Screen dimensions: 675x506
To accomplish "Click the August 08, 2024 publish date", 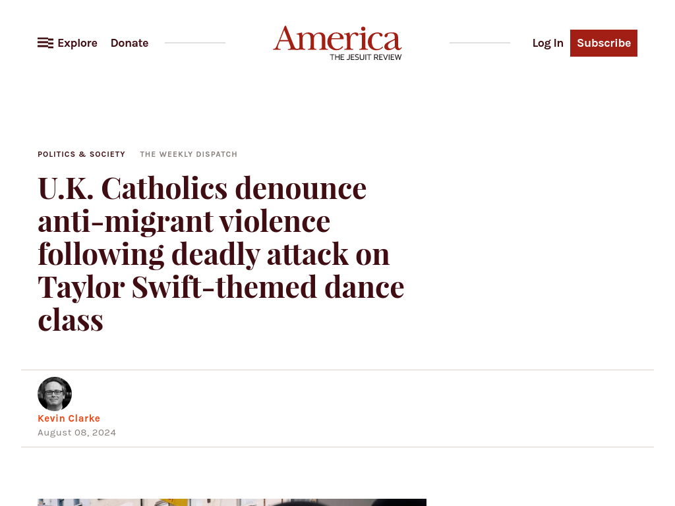I will 76,432.
